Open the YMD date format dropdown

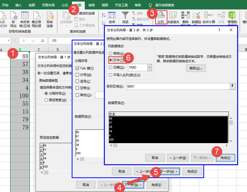tap(150, 67)
